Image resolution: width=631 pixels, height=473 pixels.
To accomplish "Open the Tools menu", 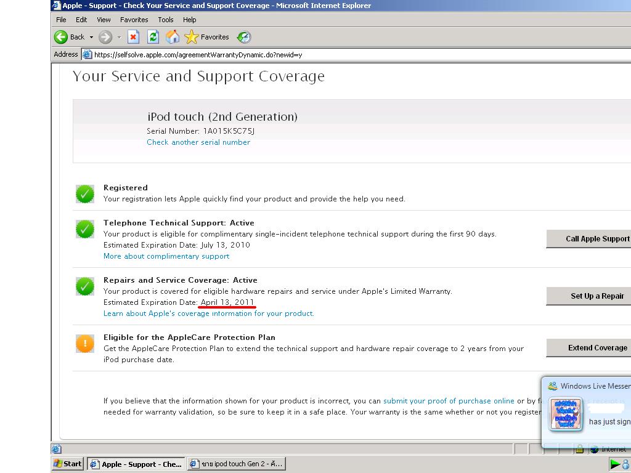I will (165, 20).
